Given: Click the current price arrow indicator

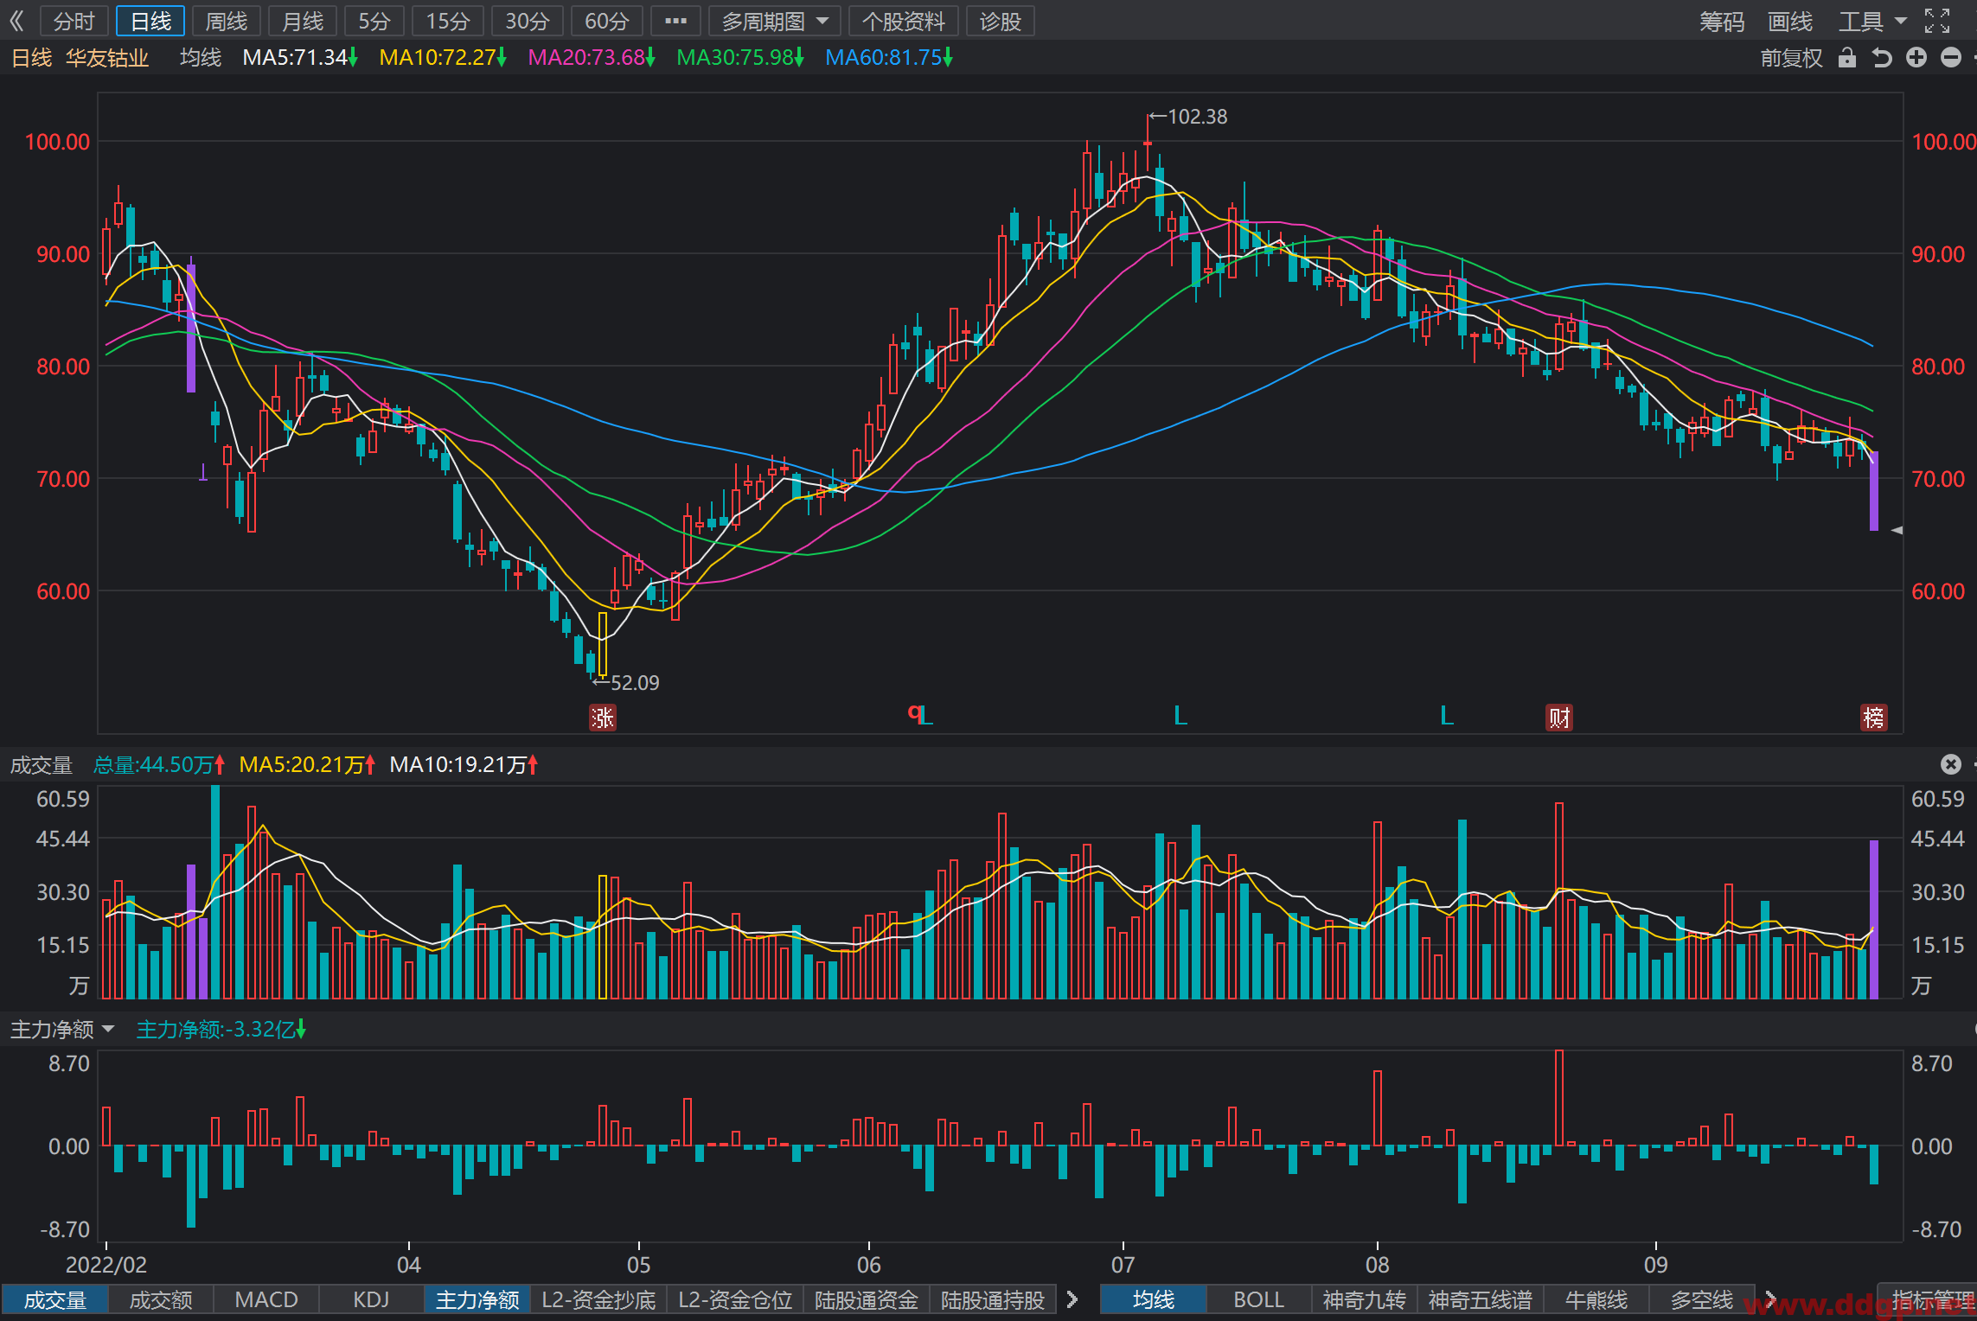Looking at the screenshot, I should tap(1897, 530).
